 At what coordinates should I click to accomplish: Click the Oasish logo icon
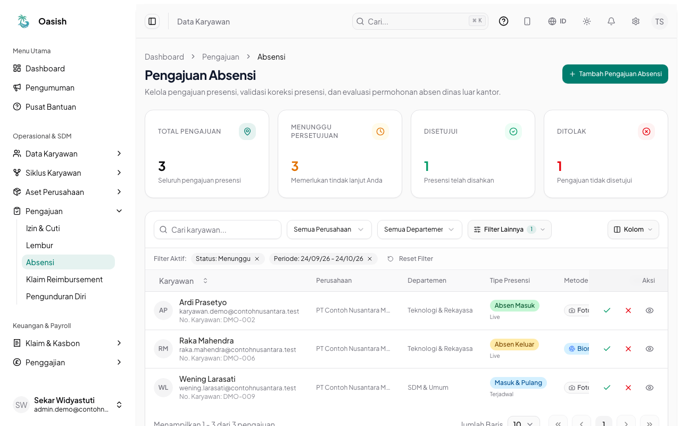(x=23, y=21)
